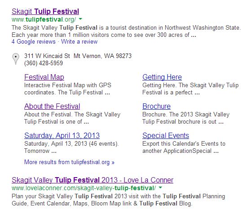
Task: Click the lovelaconner.com skagit-valley-tulip-festival URL
Action: (84, 188)
